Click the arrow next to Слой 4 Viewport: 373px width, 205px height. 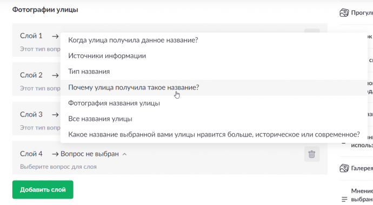[55, 154]
